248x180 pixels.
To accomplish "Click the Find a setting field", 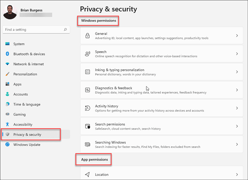I will point(32,30).
